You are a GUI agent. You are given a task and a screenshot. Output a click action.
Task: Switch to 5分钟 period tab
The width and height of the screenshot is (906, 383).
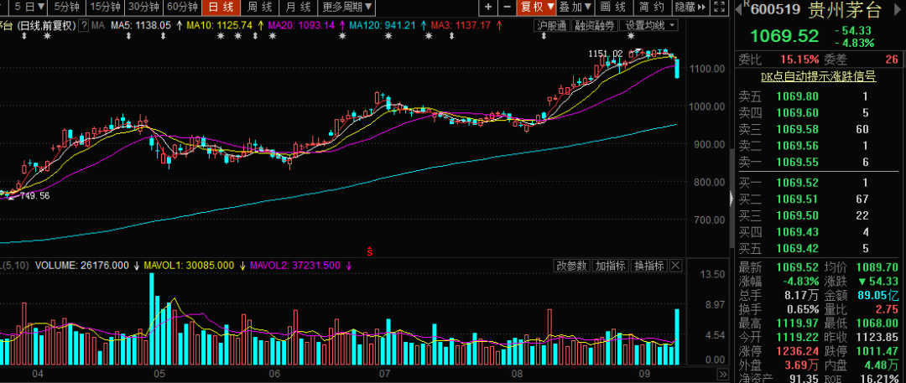click(x=68, y=7)
